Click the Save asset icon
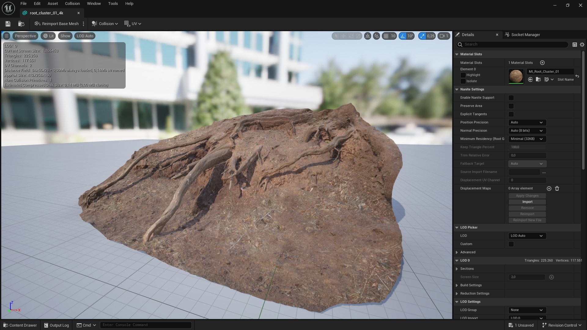587x330 pixels. (x=8, y=24)
